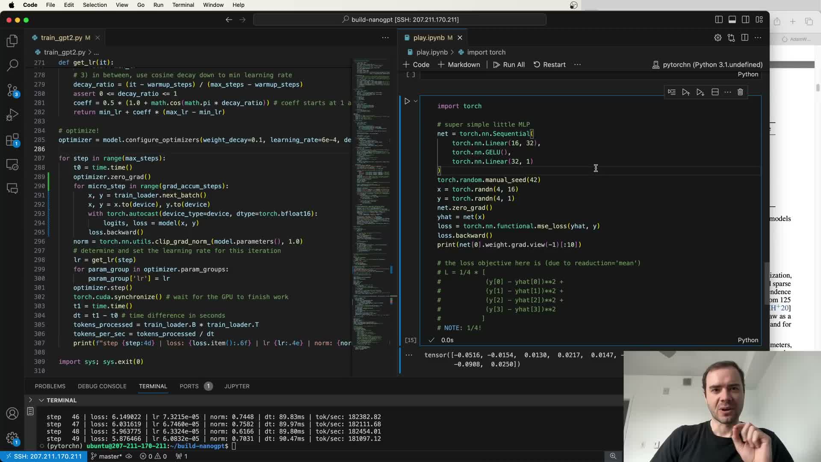The height and width of the screenshot is (462, 821).
Task: Click Run All in notebook toolbar
Action: tap(509, 65)
